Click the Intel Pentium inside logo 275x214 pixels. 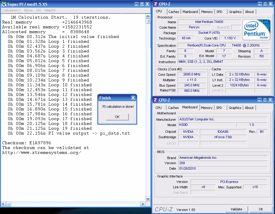click(256, 30)
